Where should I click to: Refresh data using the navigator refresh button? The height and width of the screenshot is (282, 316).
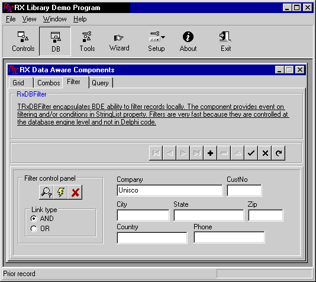coord(279,153)
